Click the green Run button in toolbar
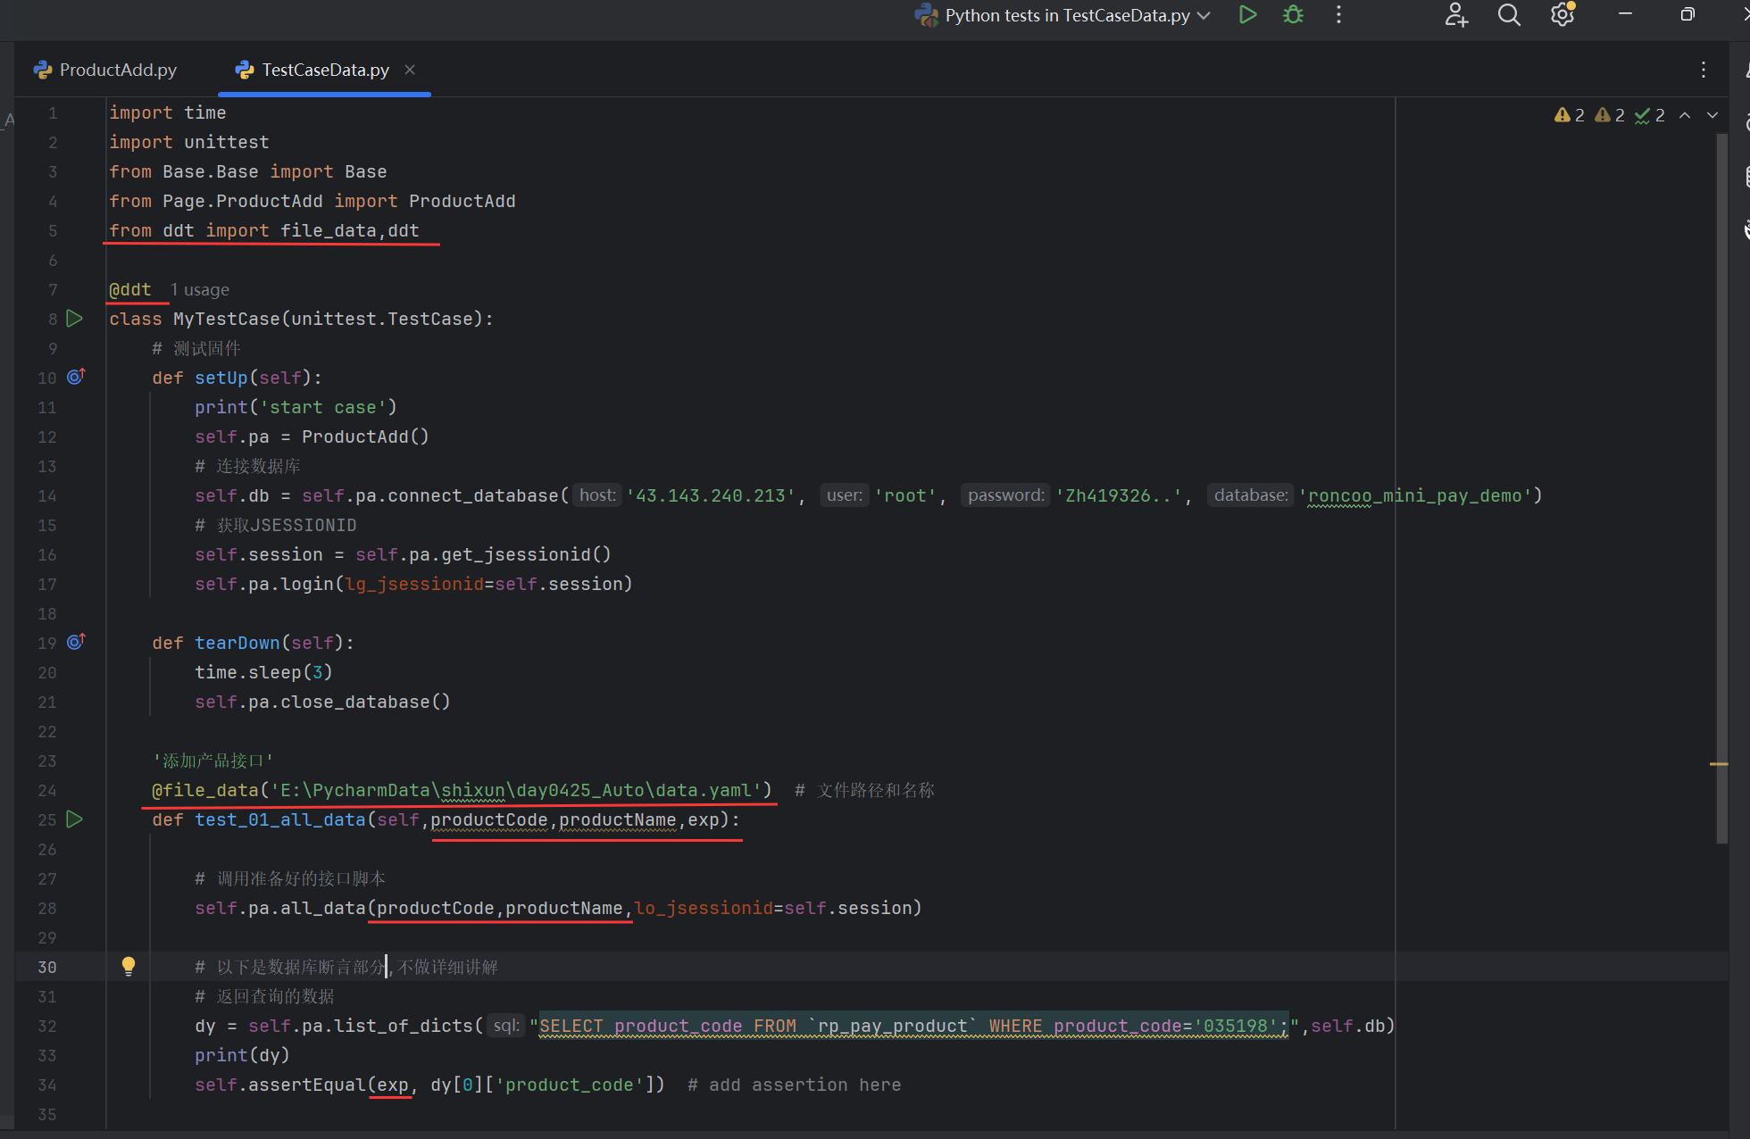1750x1139 pixels. [1247, 15]
